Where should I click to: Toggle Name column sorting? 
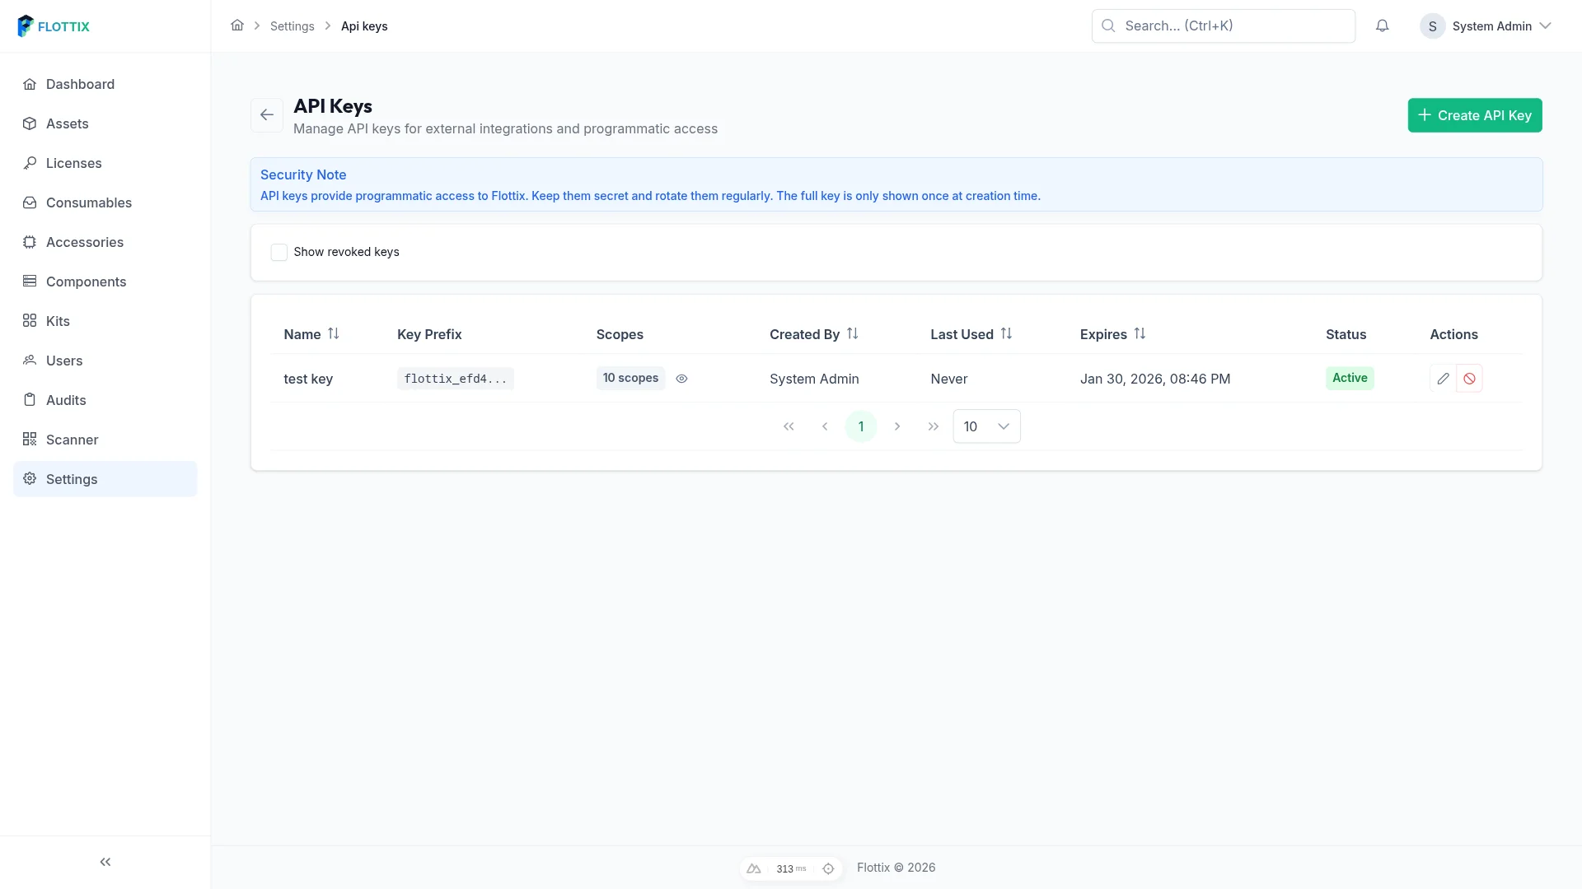click(334, 333)
